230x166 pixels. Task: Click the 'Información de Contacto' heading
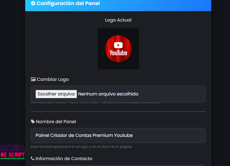click(64, 158)
